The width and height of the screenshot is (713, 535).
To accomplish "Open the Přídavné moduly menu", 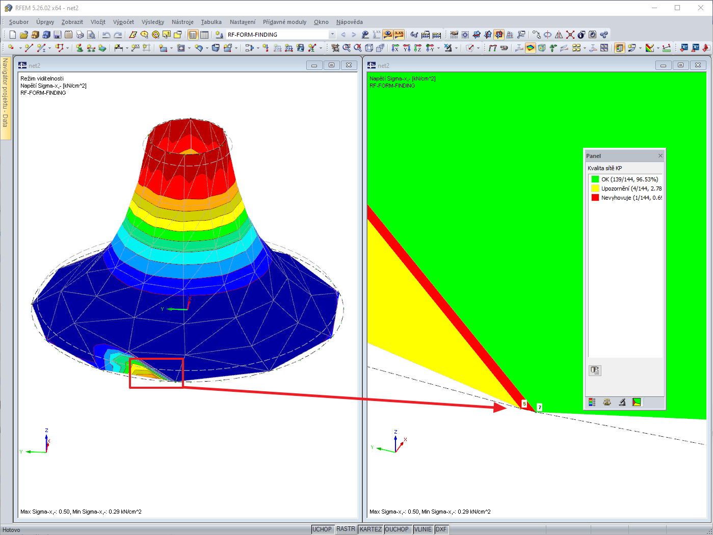I will pyautogui.click(x=284, y=22).
